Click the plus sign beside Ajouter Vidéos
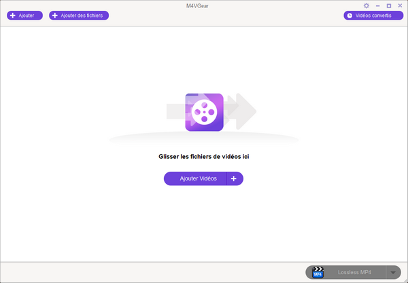The width and height of the screenshot is (408, 283). point(234,178)
